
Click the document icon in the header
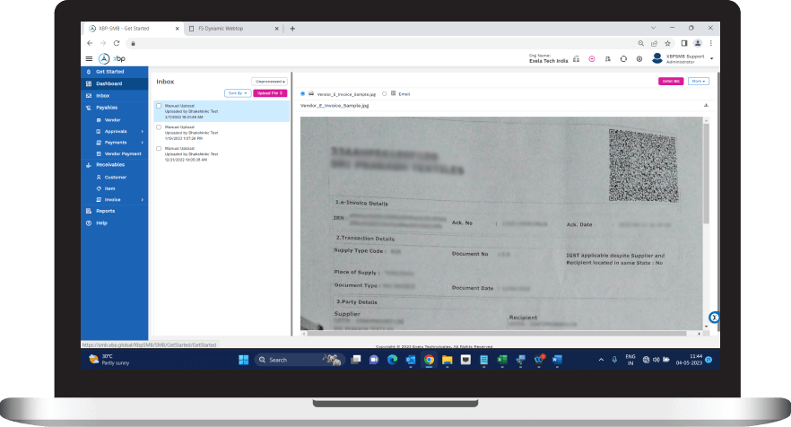(608, 59)
